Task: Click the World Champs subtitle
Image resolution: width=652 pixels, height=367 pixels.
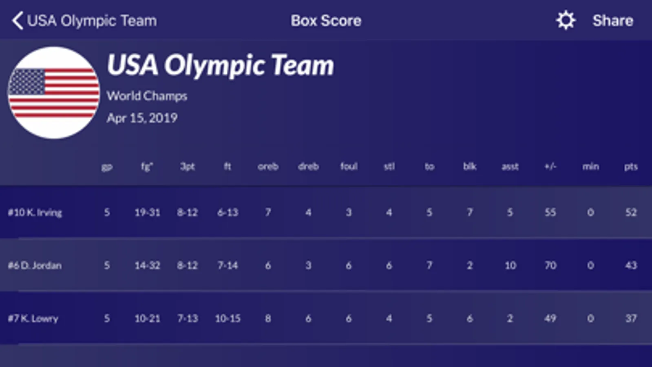Action: 147,96
